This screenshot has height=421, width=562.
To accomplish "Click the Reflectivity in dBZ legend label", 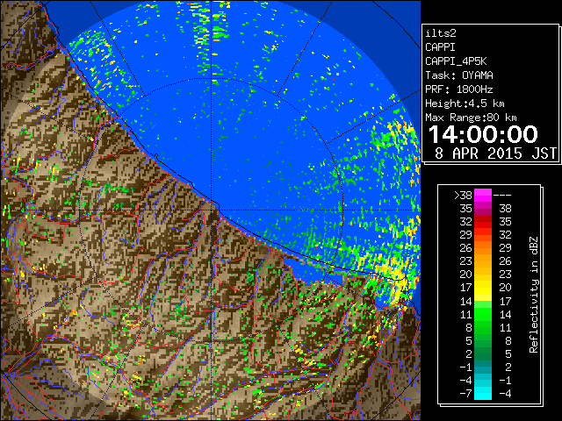I will [534, 295].
